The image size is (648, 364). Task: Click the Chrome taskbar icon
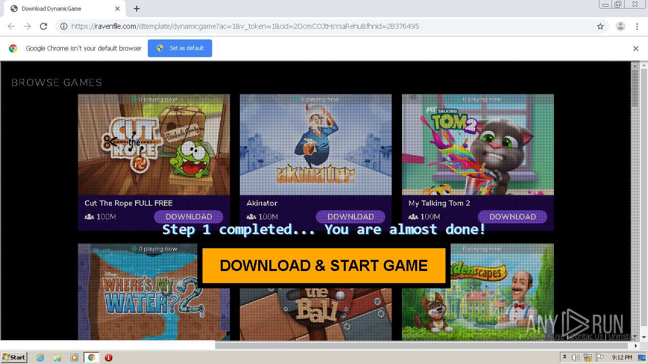(91, 357)
